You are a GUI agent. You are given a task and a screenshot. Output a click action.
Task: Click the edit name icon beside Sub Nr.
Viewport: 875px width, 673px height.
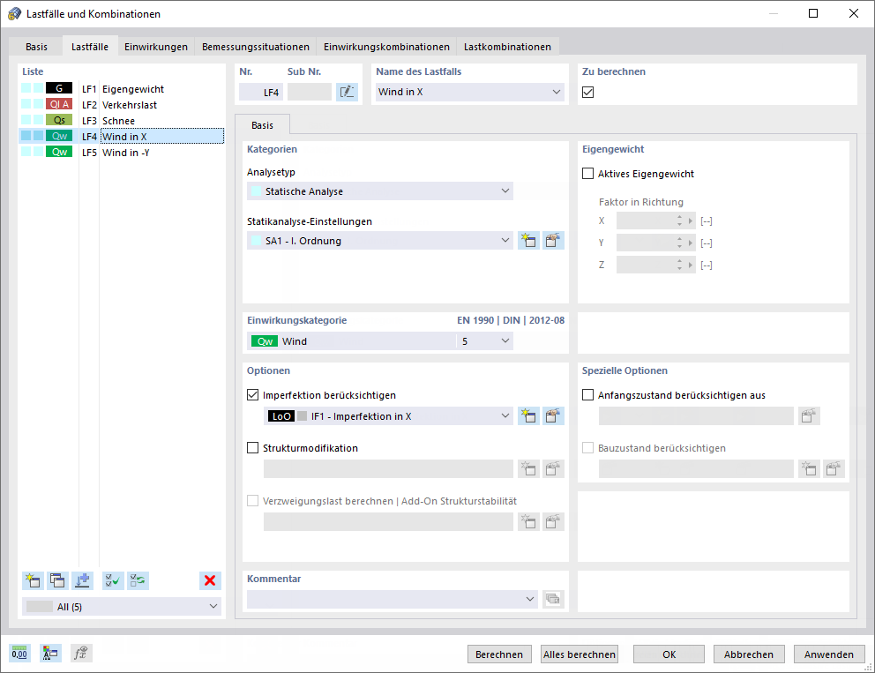[x=347, y=92]
